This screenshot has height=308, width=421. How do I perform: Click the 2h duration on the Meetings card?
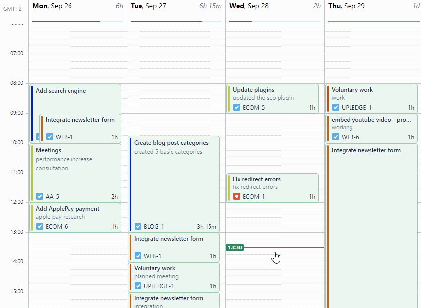(x=114, y=197)
